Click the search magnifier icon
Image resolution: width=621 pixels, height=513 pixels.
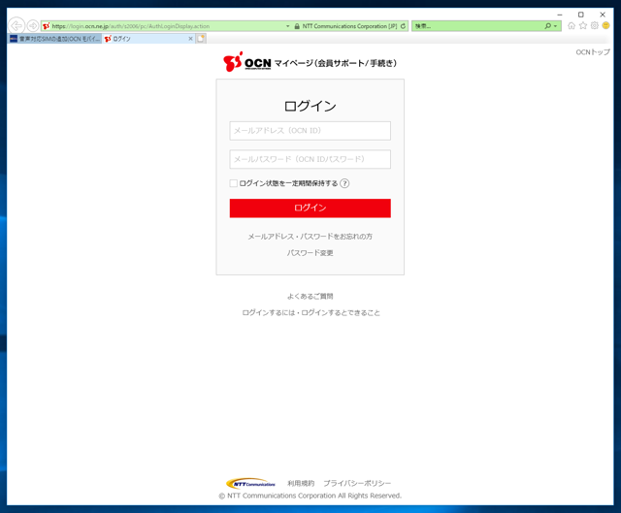[547, 26]
